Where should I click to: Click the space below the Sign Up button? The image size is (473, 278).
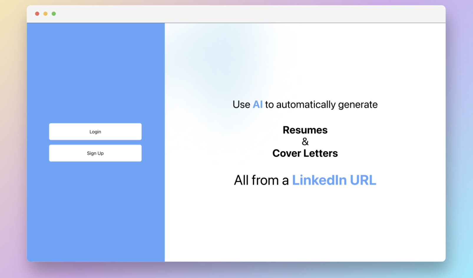[x=95, y=191]
